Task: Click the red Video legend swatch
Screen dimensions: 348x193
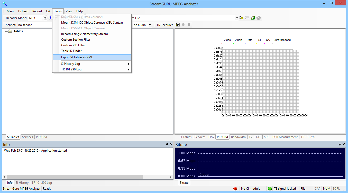Action: [222, 44]
